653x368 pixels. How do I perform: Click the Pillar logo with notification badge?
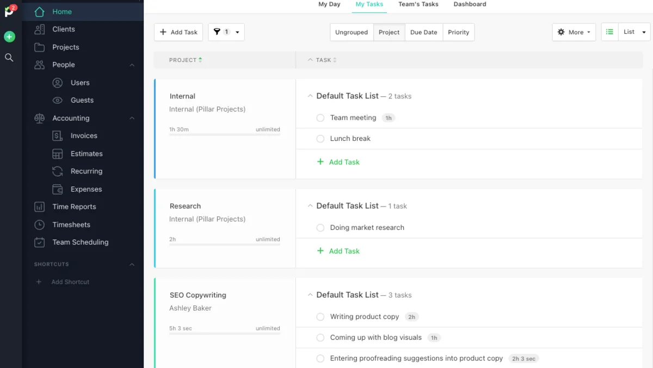coord(9,11)
